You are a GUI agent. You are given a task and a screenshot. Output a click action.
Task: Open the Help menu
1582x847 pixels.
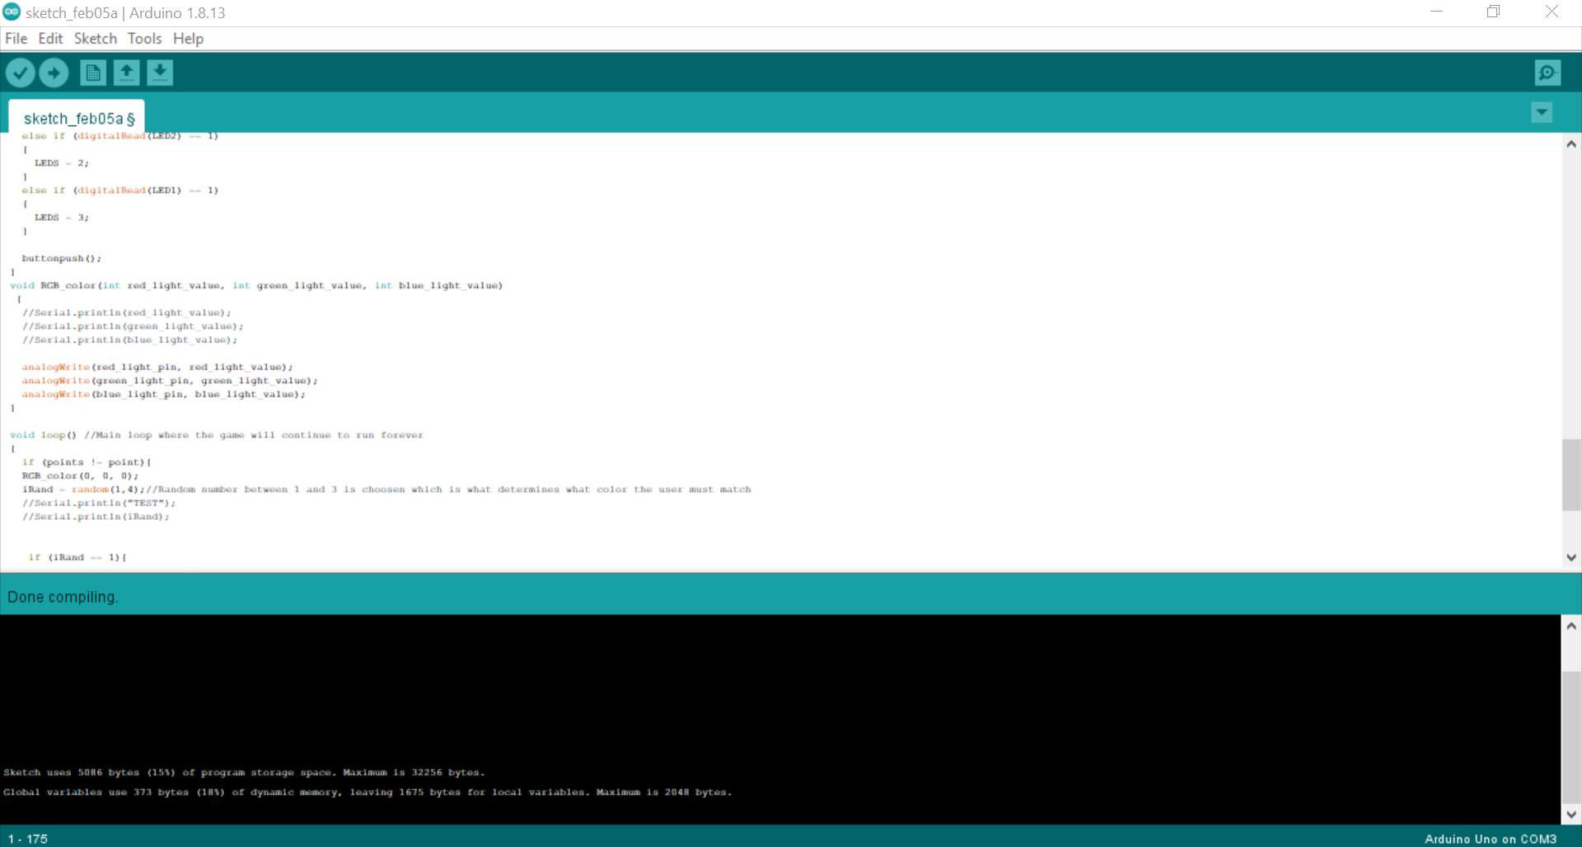click(188, 39)
